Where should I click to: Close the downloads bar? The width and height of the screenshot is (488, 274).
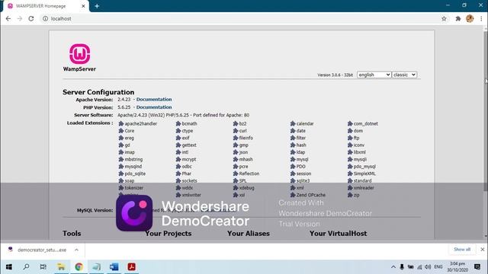tap(482, 250)
